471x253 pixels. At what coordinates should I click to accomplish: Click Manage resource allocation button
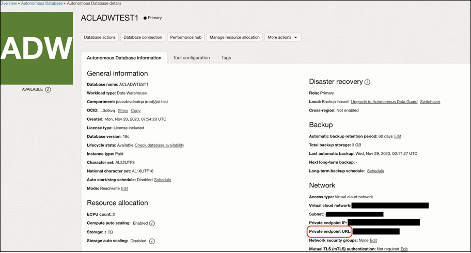(x=234, y=37)
